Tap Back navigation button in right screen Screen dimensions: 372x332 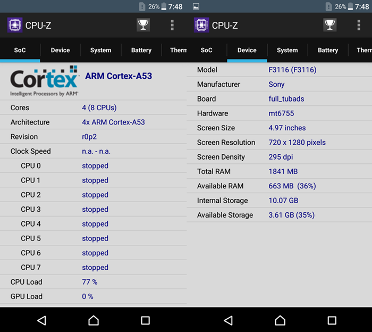(228, 320)
